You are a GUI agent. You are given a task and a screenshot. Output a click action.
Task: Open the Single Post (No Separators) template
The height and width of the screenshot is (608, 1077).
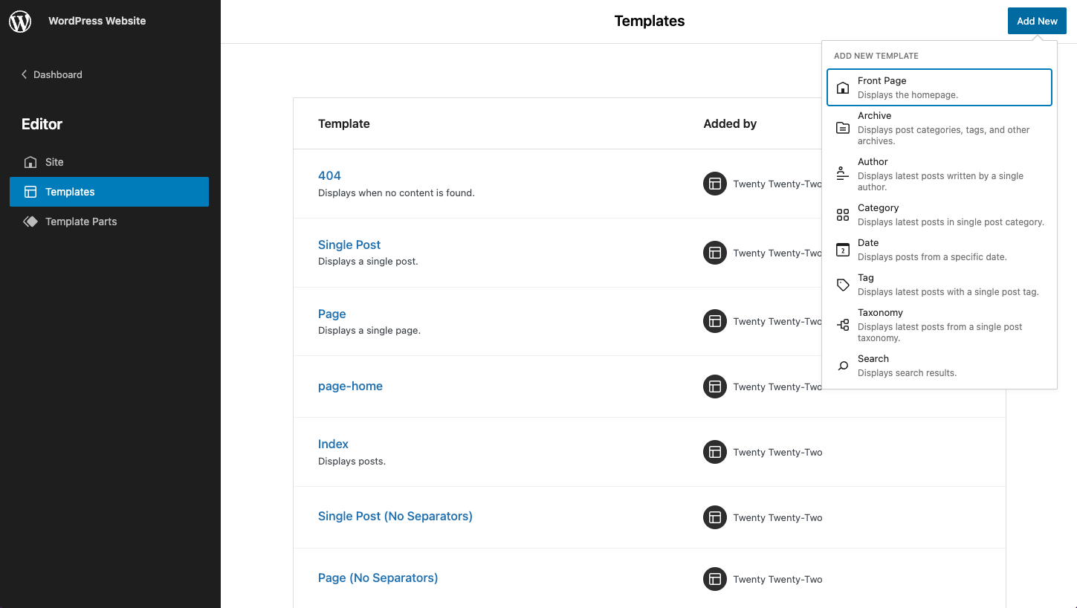tap(395, 515)
